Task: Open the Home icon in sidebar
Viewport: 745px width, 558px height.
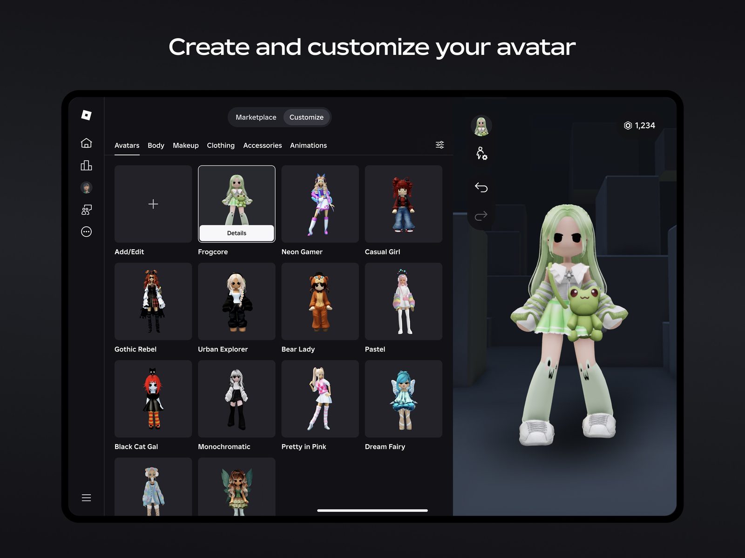Action: pyautogui.click(x=86, y=143)
